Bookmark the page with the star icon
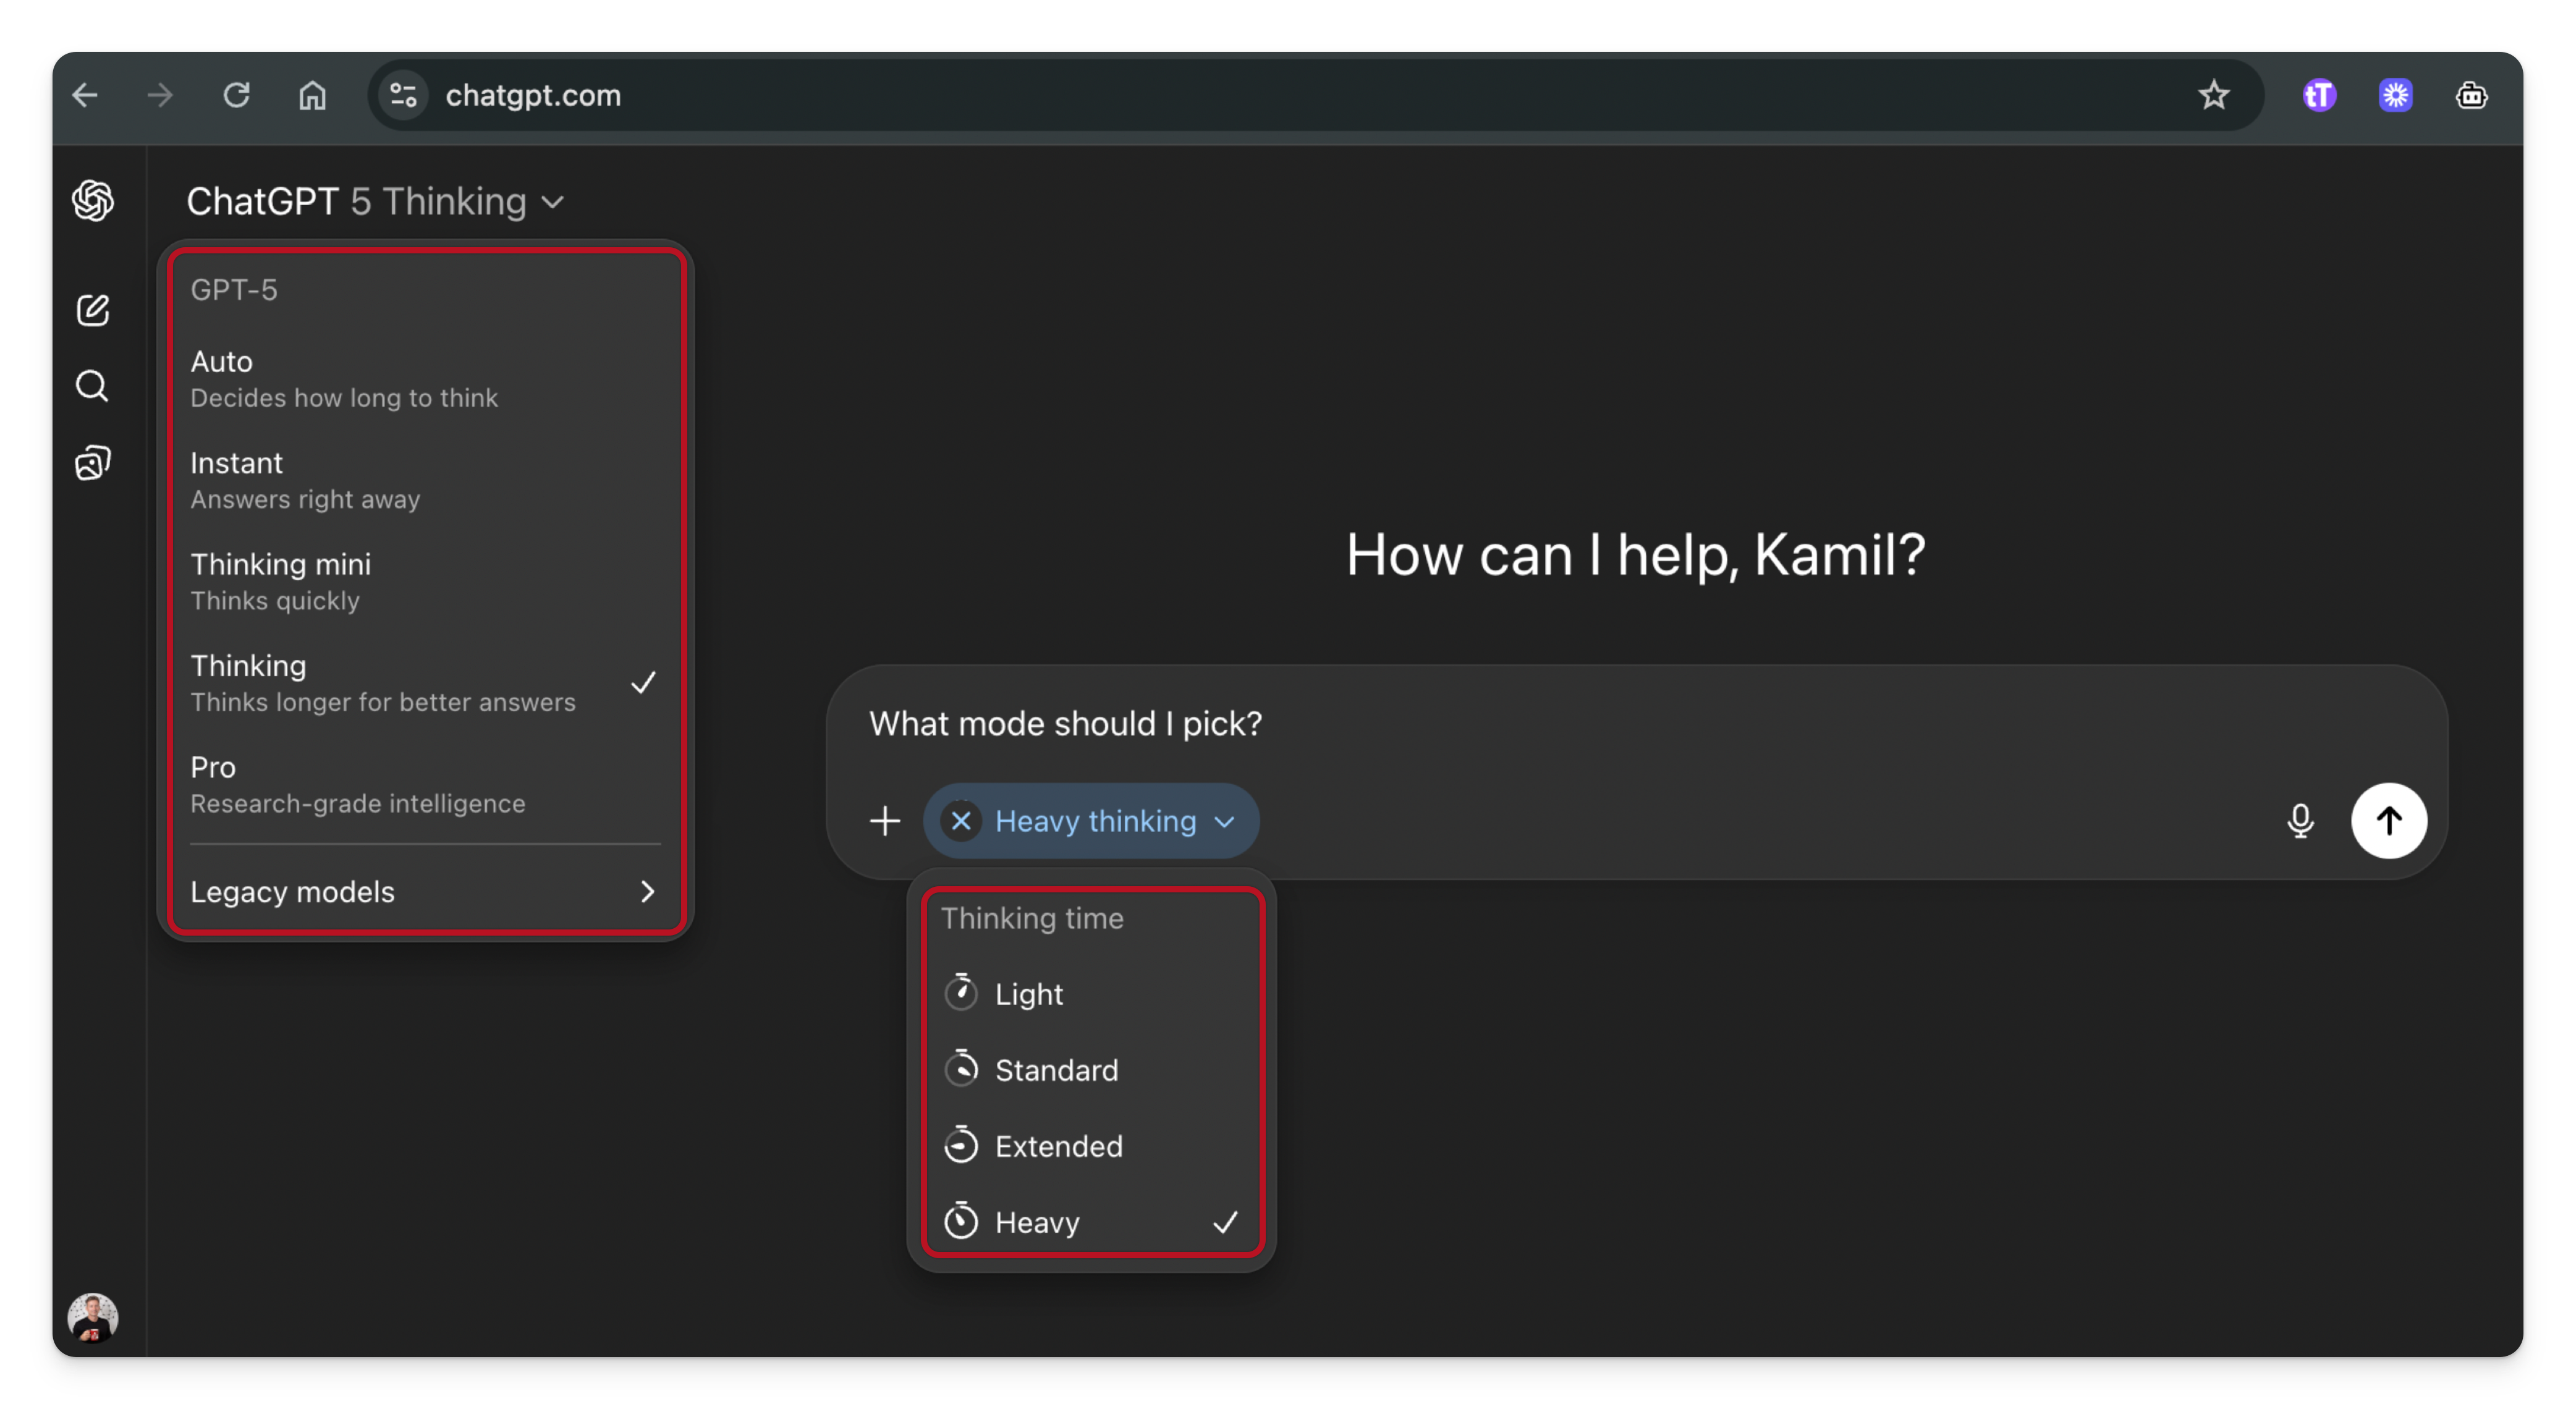The width and height of the screenshot is (2576, 1409). tap(2213, 95)
